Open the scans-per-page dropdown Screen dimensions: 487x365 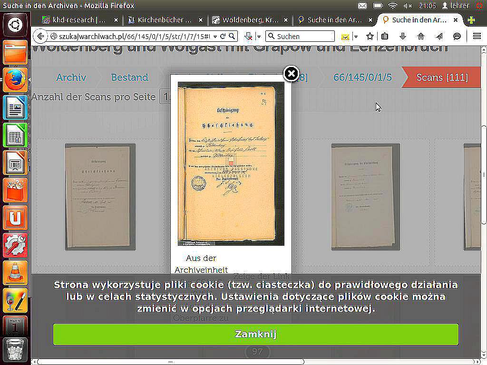click(165, 97)
